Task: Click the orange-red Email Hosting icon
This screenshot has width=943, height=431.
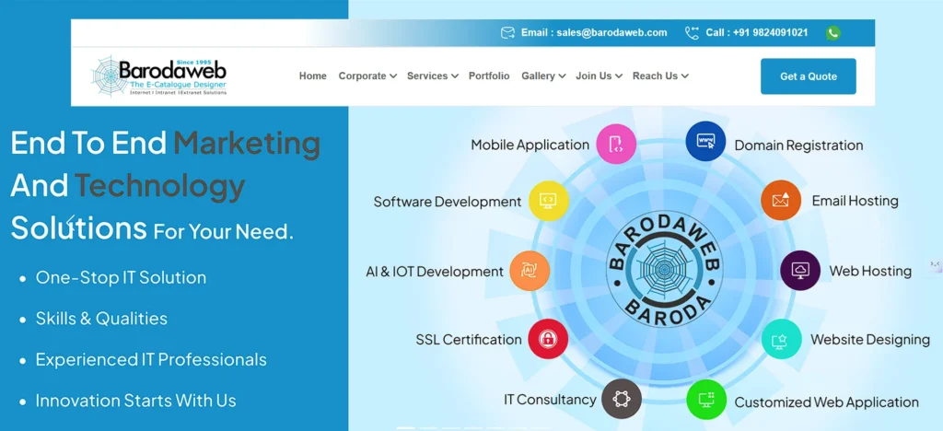Action: pos(781,200)
